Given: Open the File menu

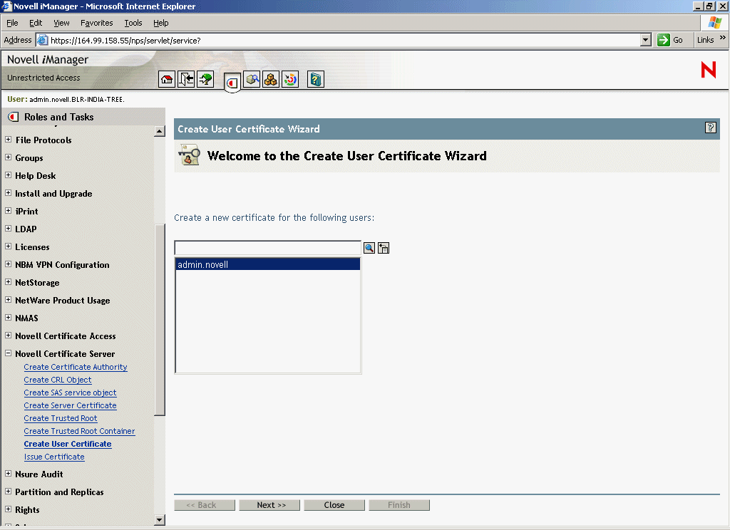Looking at the screenshot, I should [12, 23].
